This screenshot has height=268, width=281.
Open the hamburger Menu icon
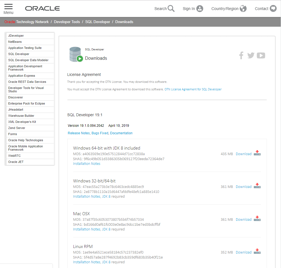tap(8, 7)
